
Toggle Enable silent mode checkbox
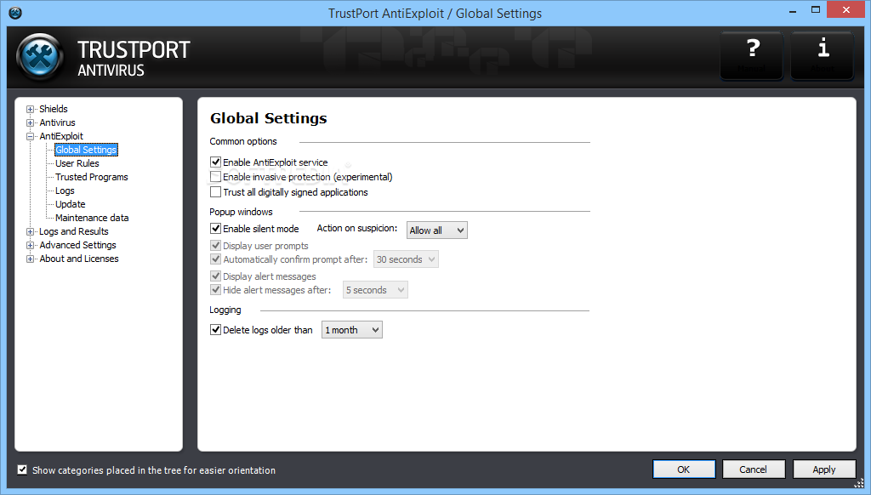[215, 228]
